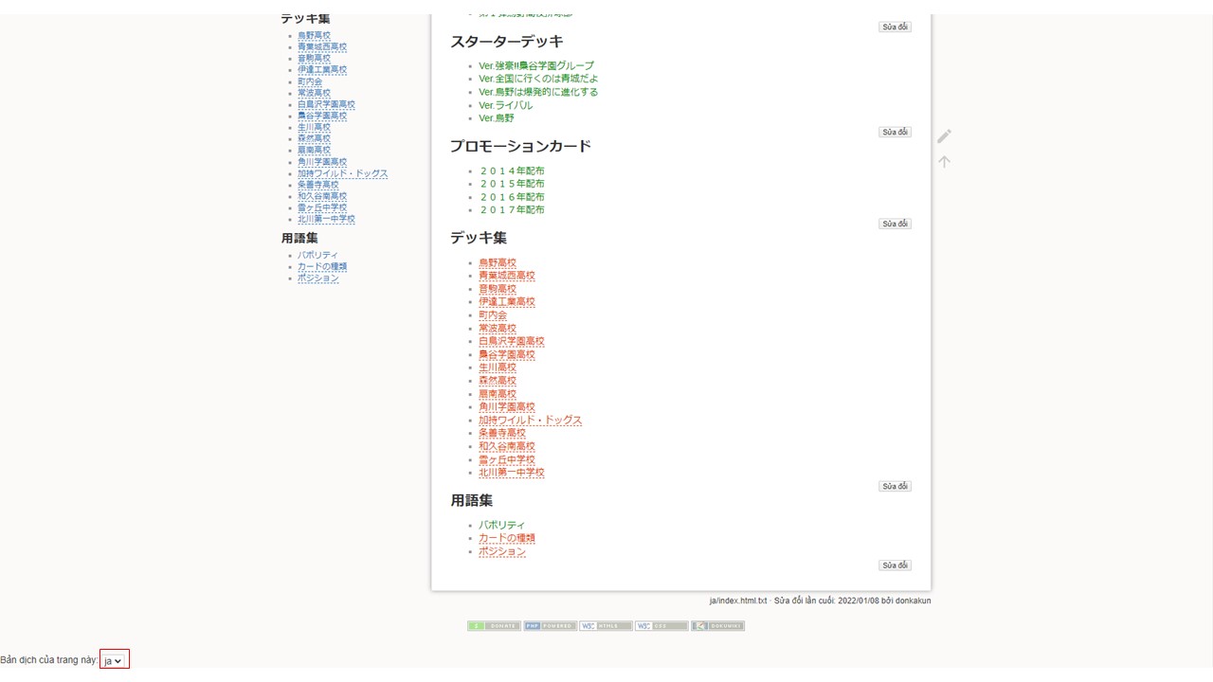1213x682 pixels.
Task: Select 'ポジション' in the left sidebar
Action: pyautogui.click(x=317, y=278)
